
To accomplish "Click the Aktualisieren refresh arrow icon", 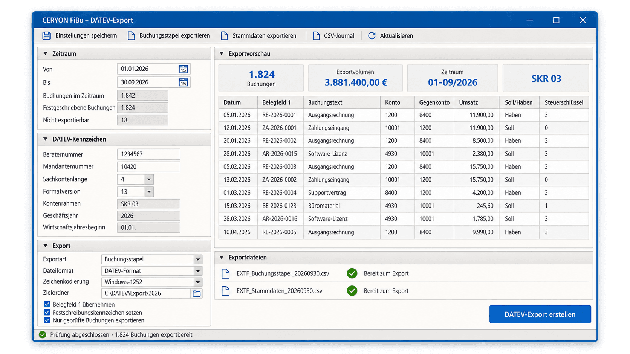I will pos(372,36).
